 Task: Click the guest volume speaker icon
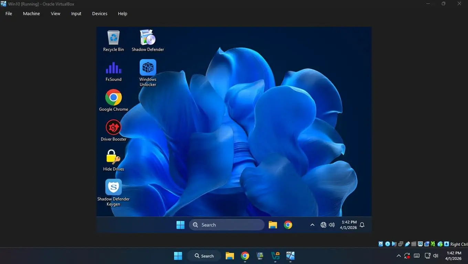(x=332, y=225)
